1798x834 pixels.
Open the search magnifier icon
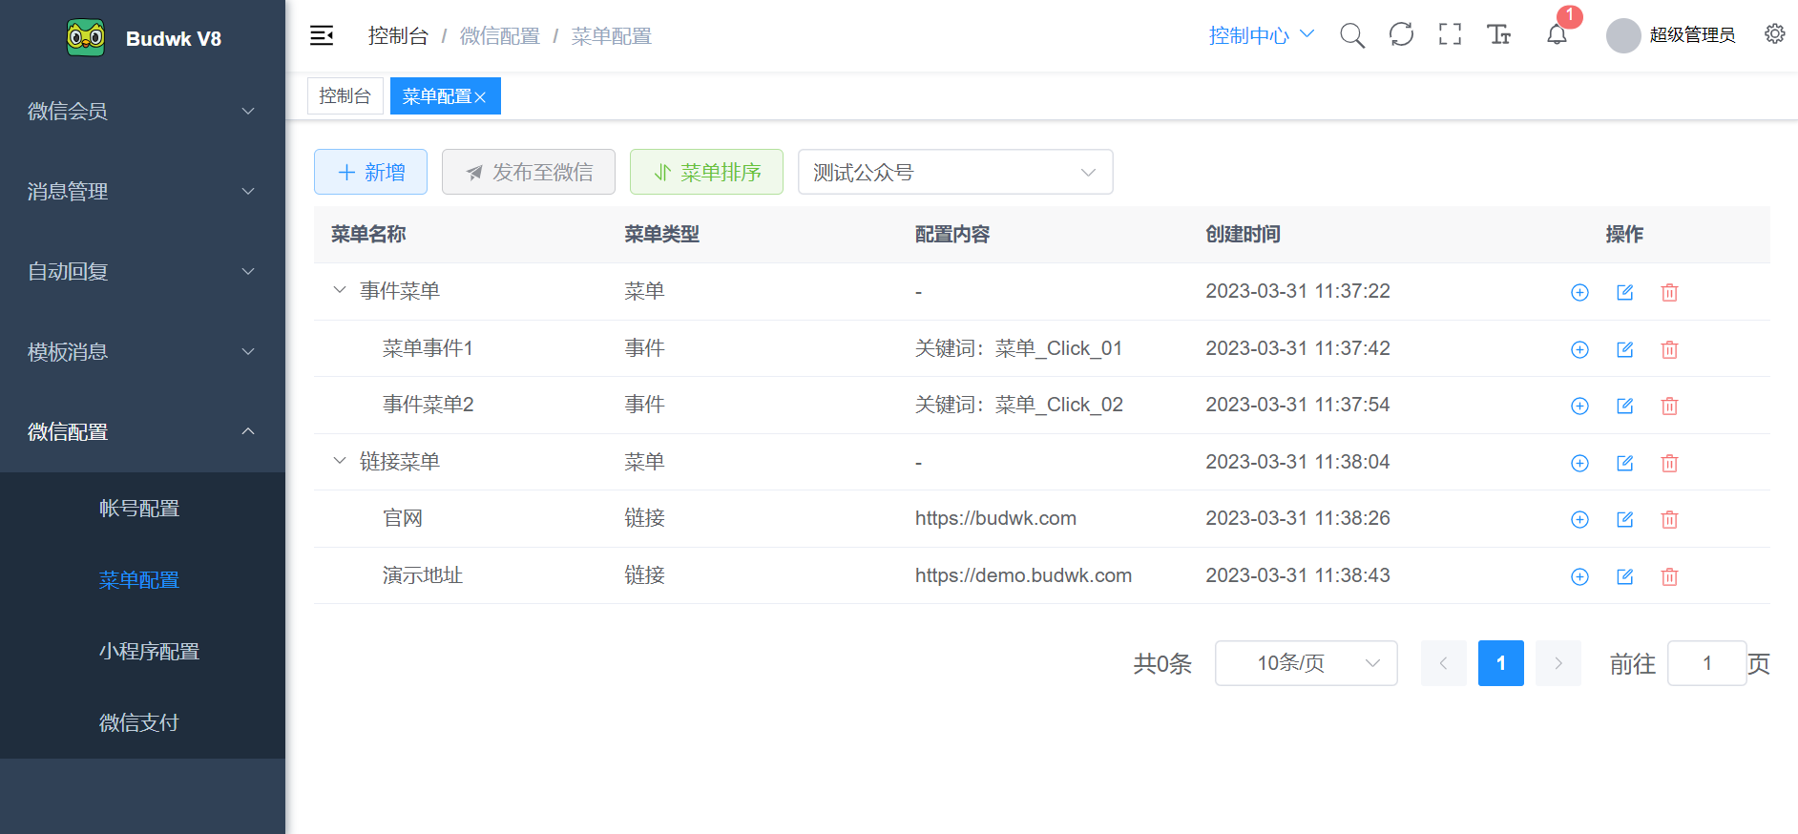1351,35
